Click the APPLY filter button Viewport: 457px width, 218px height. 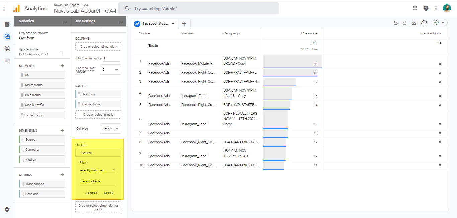pos(109,193)
